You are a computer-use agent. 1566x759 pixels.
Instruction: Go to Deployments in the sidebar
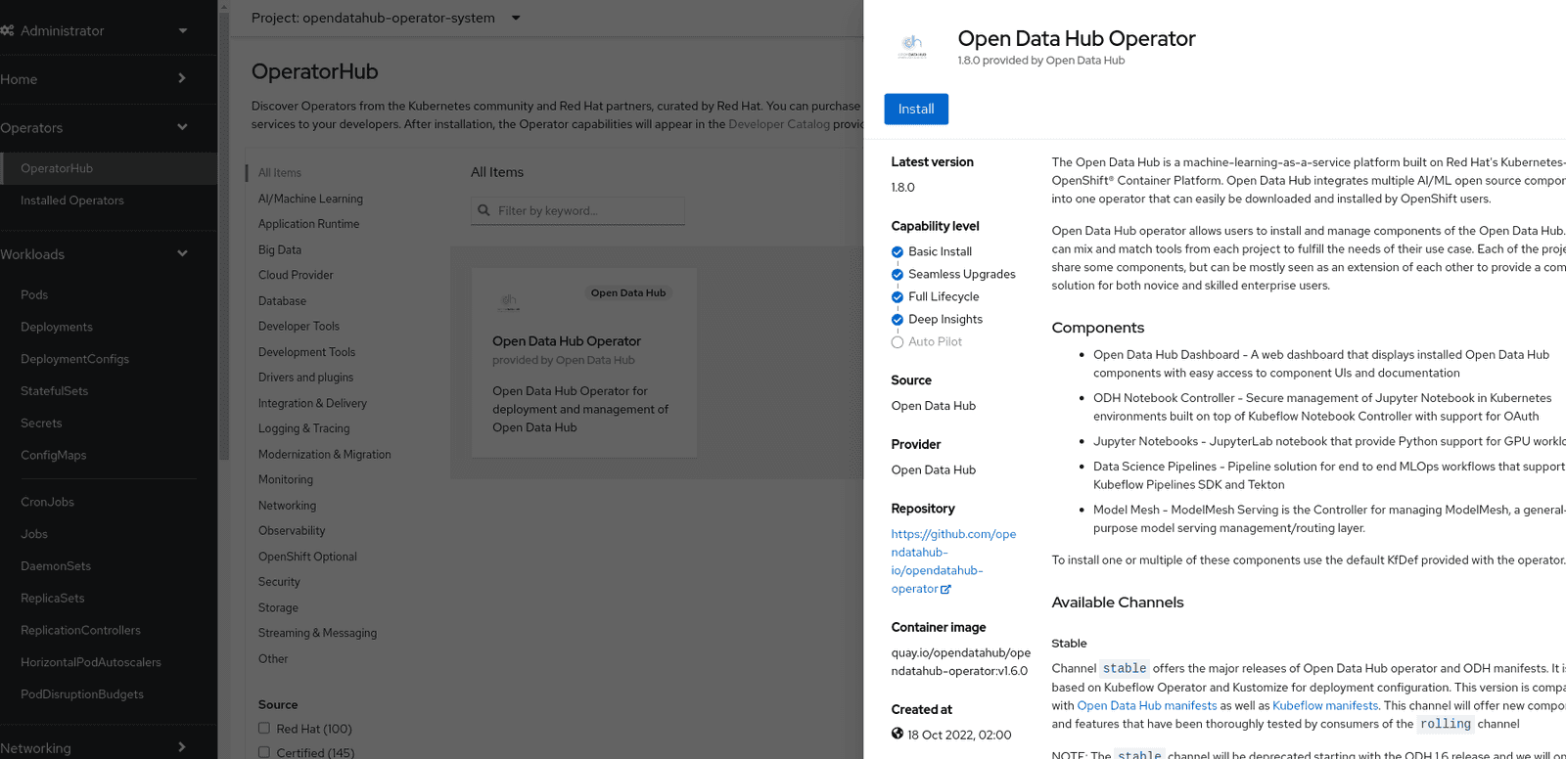tap(57, 327)
